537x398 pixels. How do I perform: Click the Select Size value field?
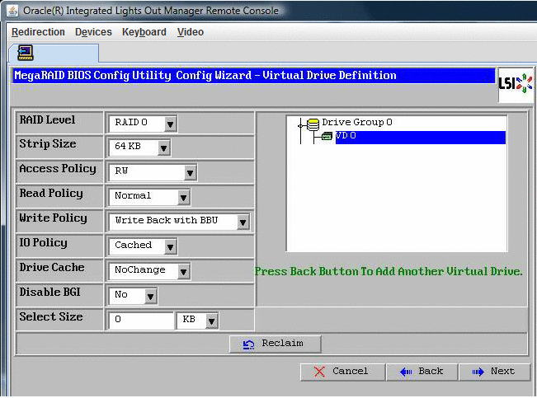click(x=141, y=321)
